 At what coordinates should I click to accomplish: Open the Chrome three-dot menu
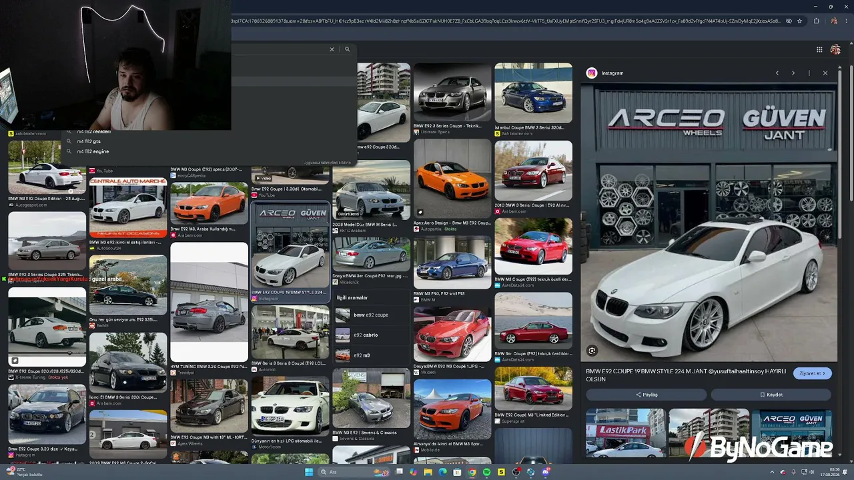(x=846, y=21)
